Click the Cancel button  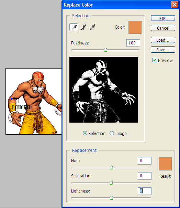click(x=163, y=28)
